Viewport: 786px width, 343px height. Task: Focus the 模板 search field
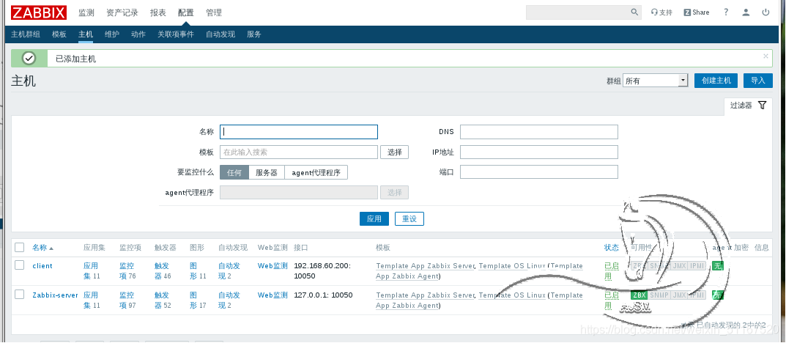(299, 152)
